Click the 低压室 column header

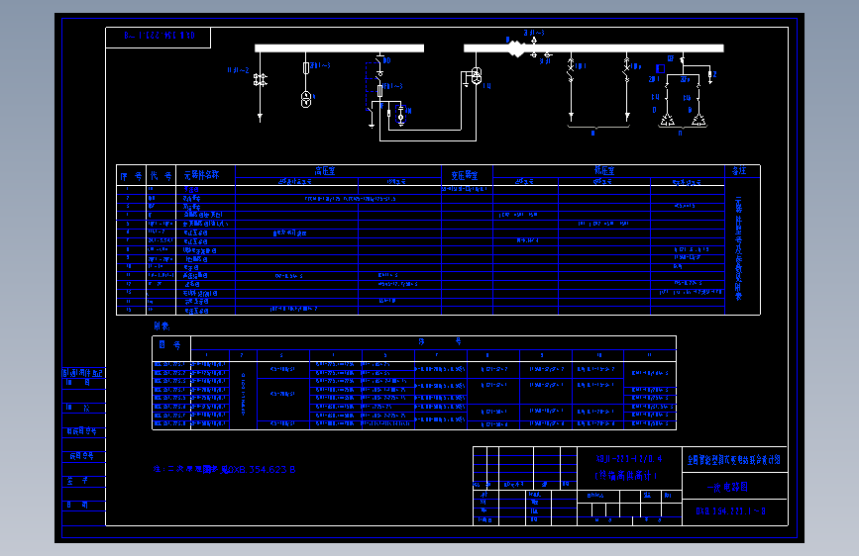(604, 171)
